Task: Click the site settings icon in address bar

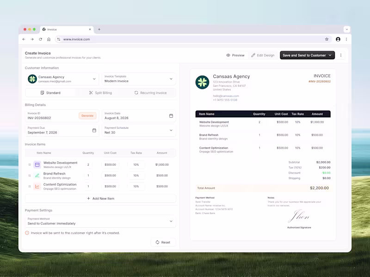Action: [59, 39]
